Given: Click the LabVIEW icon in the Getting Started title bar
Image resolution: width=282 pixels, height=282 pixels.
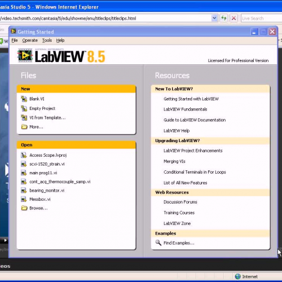Looking at the screenshot, I should (x=14, y=32).
